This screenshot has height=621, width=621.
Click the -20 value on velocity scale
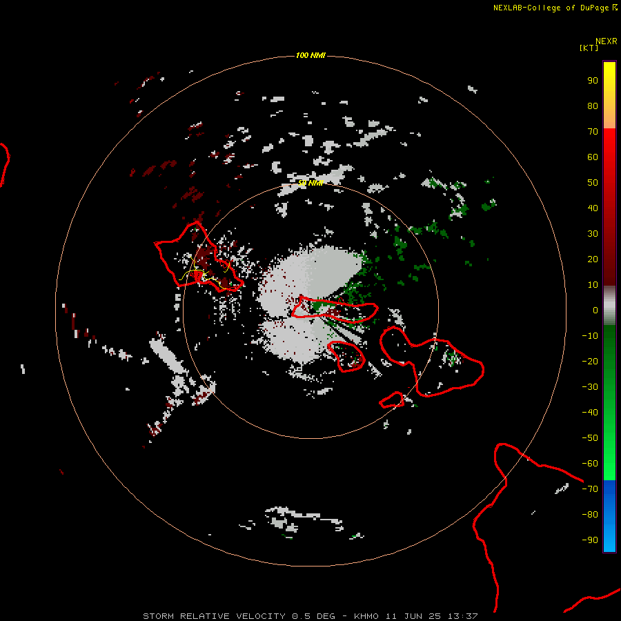(590, 362)
